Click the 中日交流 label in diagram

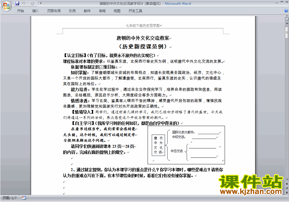(x=177, y=151)
